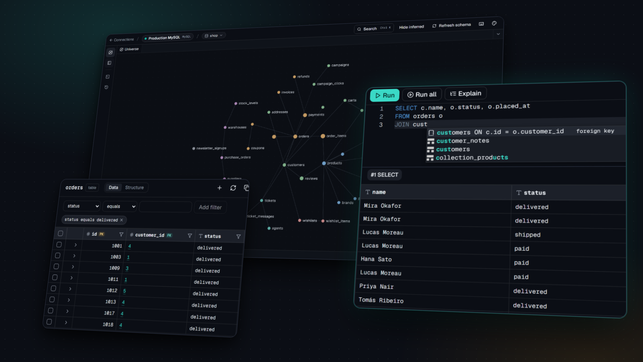
Task: Check the row checkbox for order 1001
Action: point(59,245)
